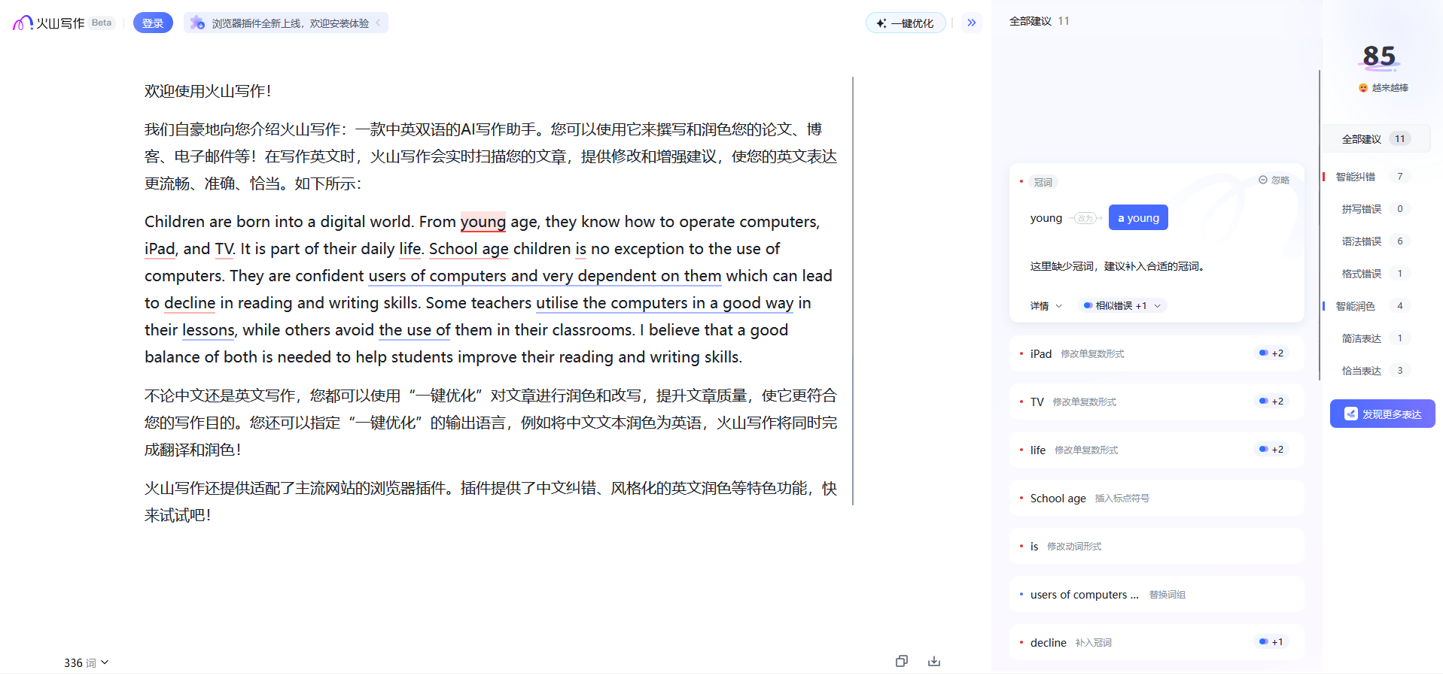The height and width of the screenshot is (676, 1443).
Task: Toggle the +2 badge on TV card
Action: (1271, 402)
